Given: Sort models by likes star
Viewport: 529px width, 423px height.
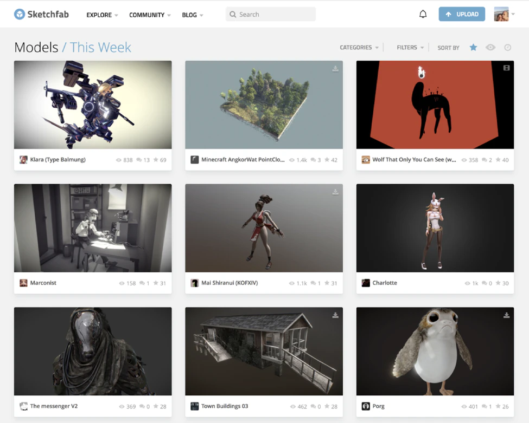Looking at the screenshot, I should coord(473,48).
